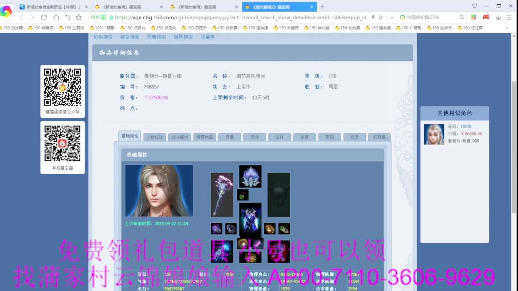Click the 手机藏宝阁 QR code
Image resolution: width=518 pixels, height=291 pixels.
pos(62,143)
